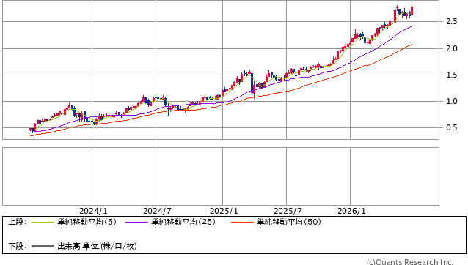Click the 2024/1 date axis label
This screenshot has height=265, width=468.
[93, 211]
